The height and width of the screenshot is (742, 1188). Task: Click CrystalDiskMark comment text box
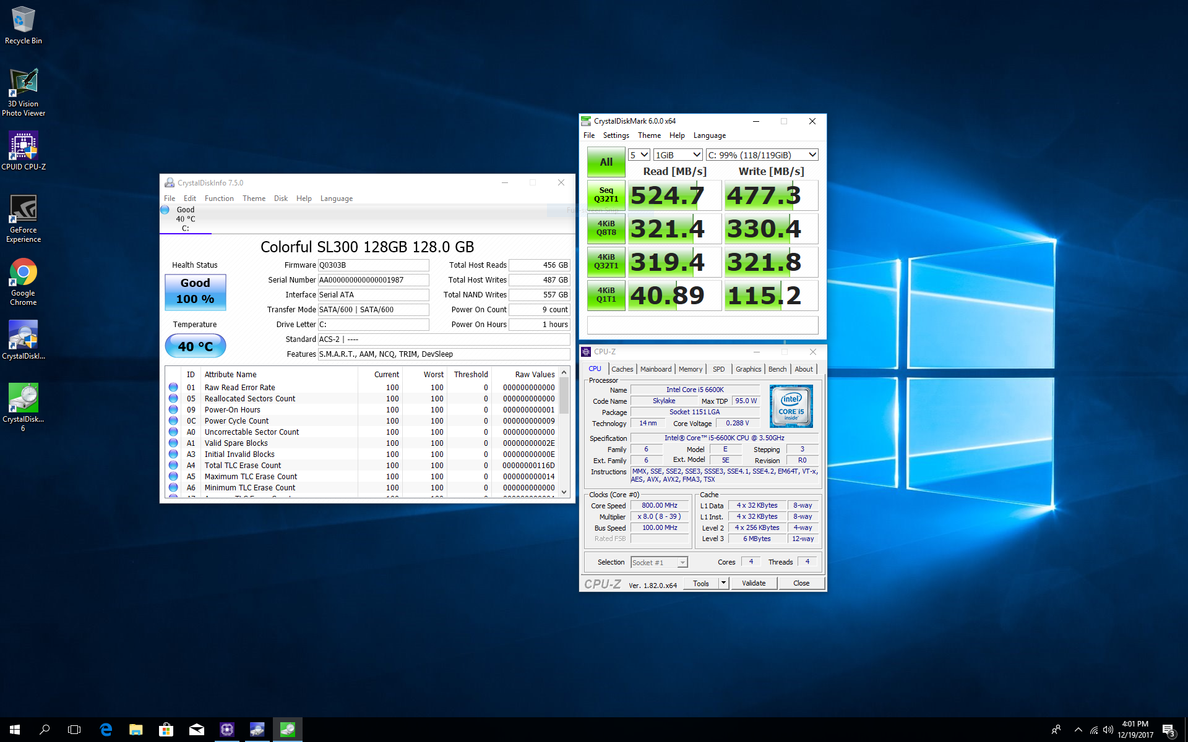point(702,325)
